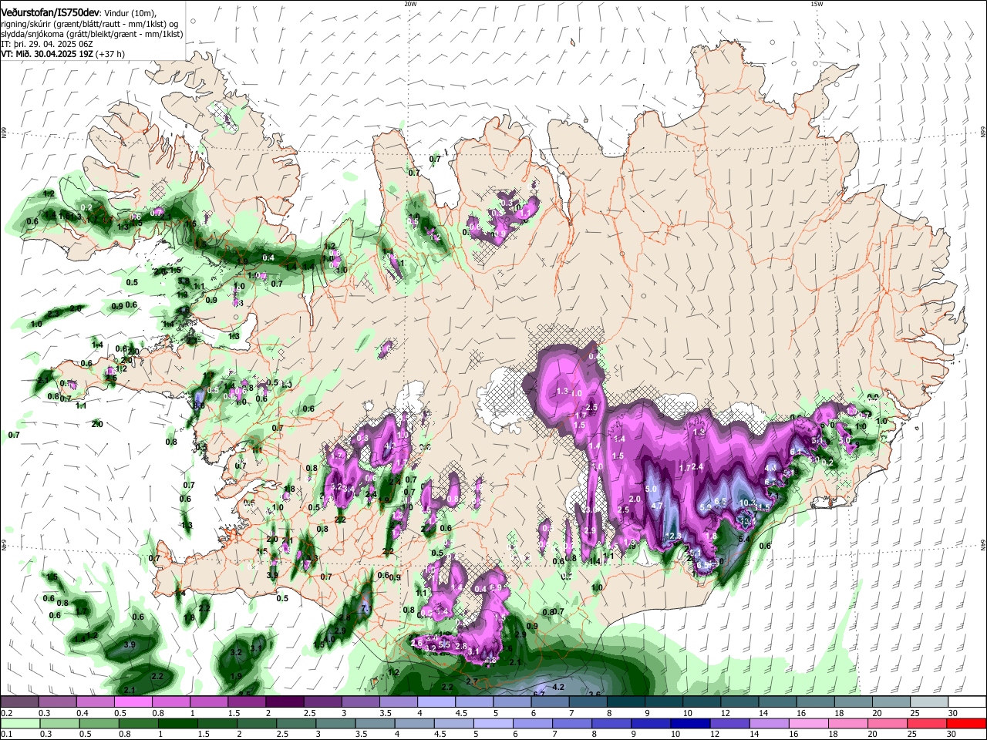Click the '0.2' label in the upper legend
987x740 pixels.
(6, 713)
